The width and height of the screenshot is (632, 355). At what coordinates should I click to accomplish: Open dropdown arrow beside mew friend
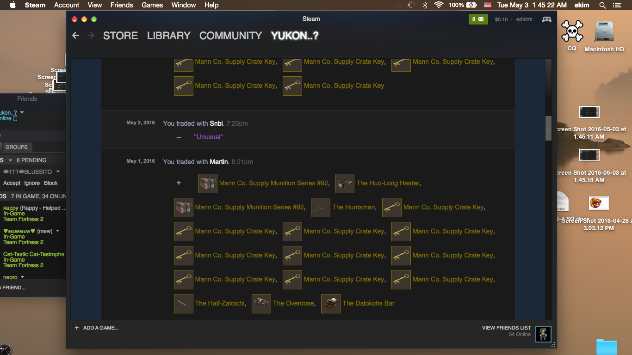coord(58,231)
